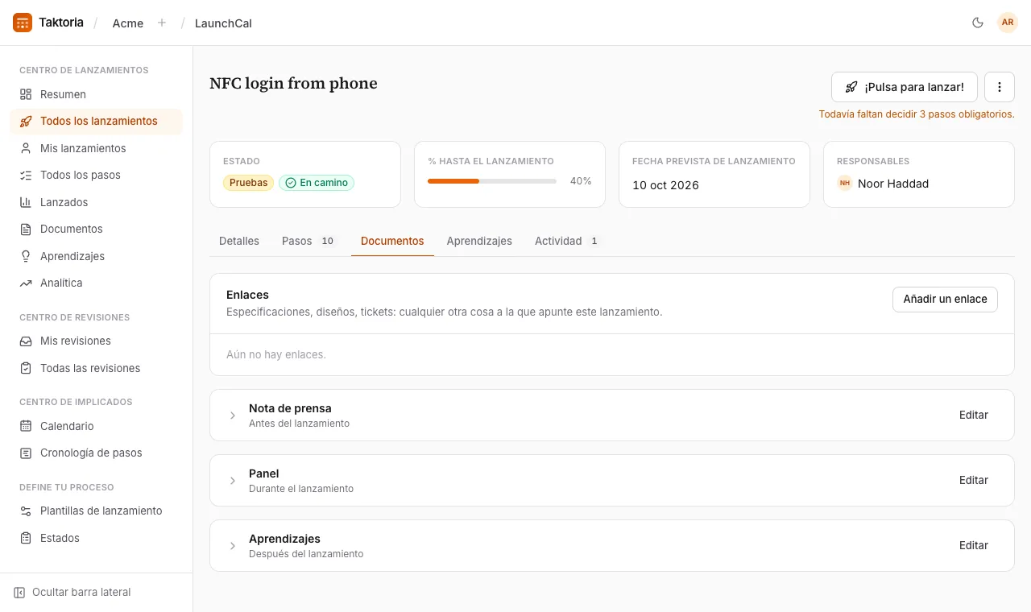Viewport: 1031px width, 612px height.
Task: Click the icon for Plantillas de lanzamiento
Action: pos(26,511)
